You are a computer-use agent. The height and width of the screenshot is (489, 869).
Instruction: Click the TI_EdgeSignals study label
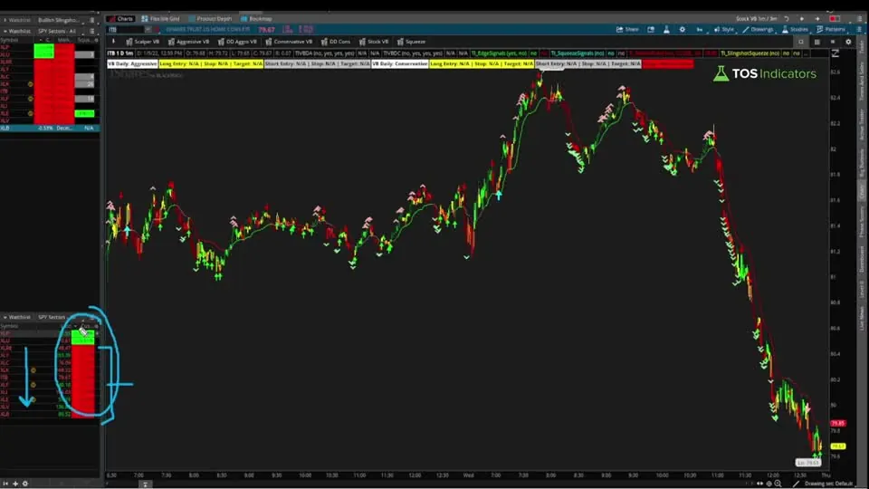click(x=499, y=53)
